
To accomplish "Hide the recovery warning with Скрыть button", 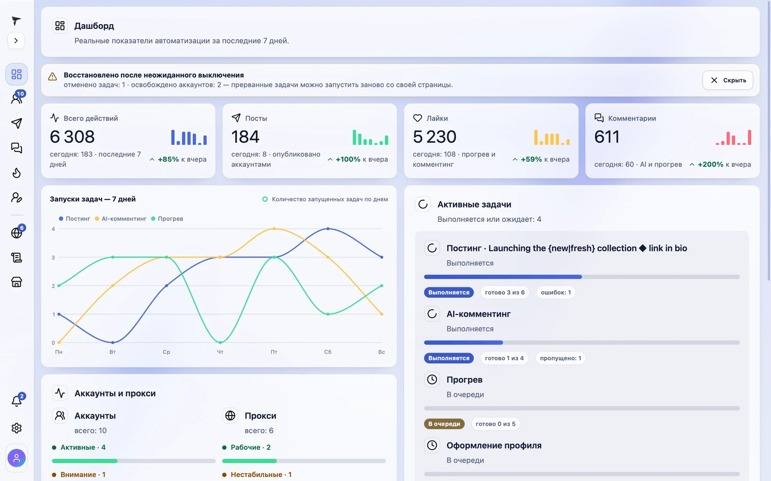I will (x=728, y=80).
